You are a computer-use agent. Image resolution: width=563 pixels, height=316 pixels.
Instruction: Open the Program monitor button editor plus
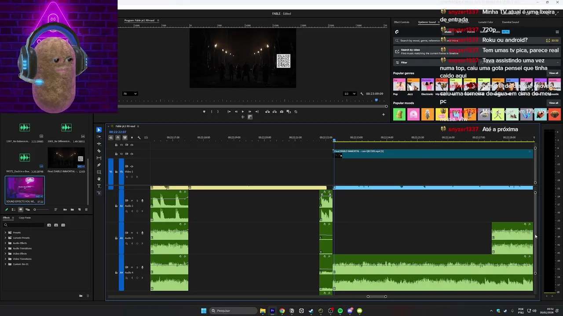click(x=383, y=115)
